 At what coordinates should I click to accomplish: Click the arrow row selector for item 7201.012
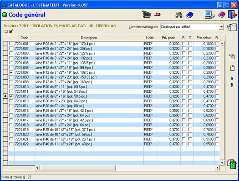[5, 96]
